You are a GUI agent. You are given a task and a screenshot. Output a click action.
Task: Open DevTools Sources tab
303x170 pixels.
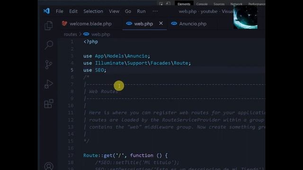pos(219,4)
